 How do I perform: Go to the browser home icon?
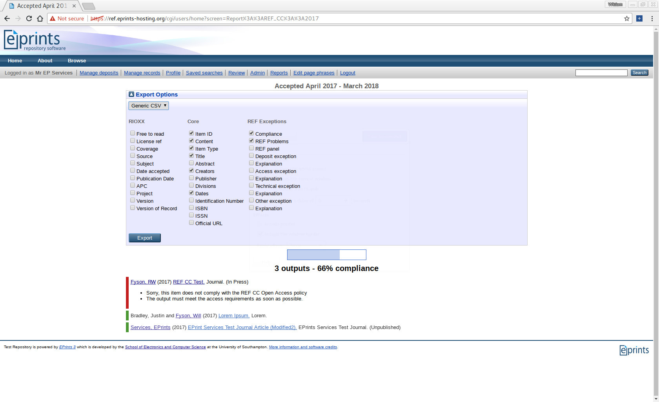40,18
